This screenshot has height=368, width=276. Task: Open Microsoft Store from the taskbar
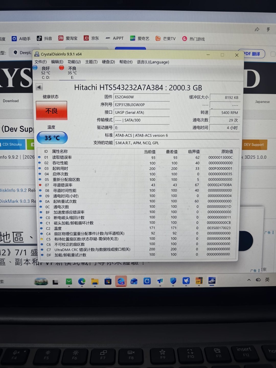pyautogui.click(x=108, y=282)
